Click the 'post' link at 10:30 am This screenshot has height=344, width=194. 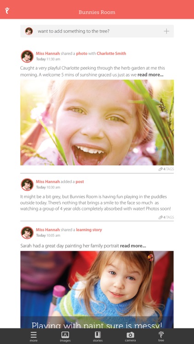click(x=80, y=182)
